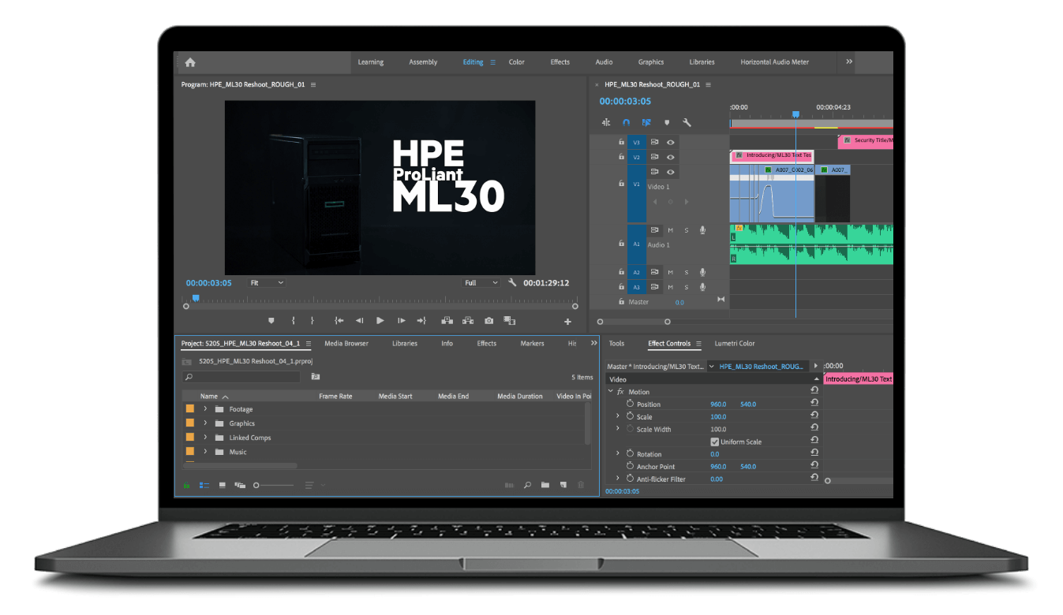The width and height of the screenshot is (1063, 615).
Task: Switch to the Graphics workspace
Action: (651, 62)
